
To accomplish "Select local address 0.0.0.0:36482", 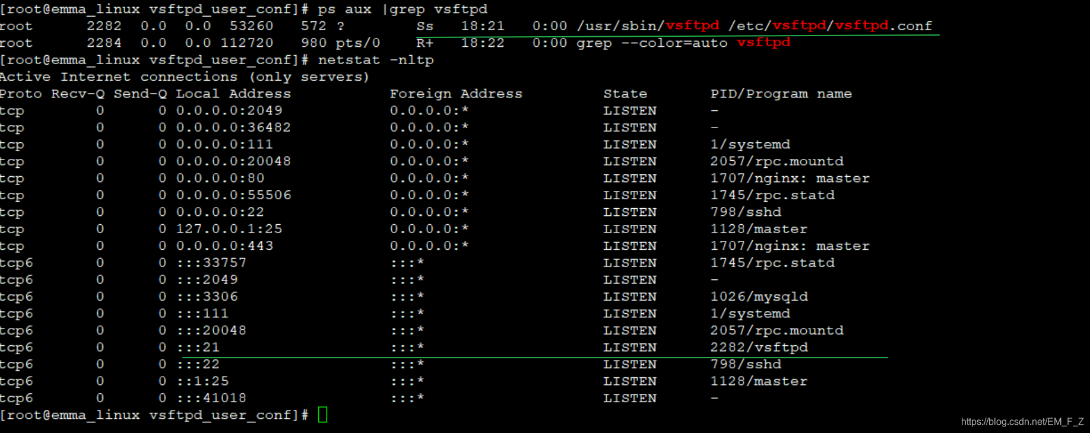I will 233,128.
